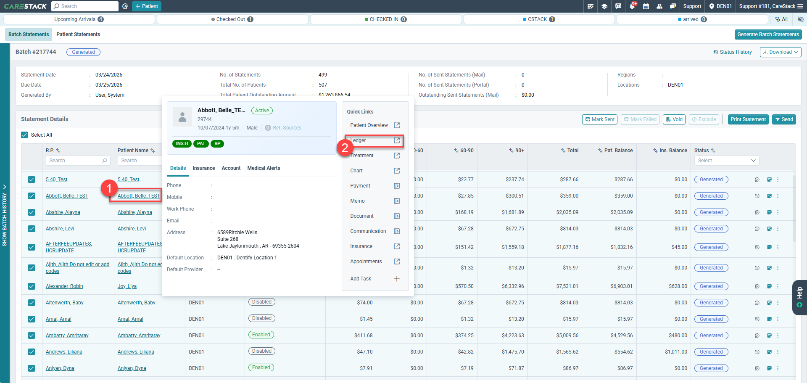
Task: Click the mute notifications bell-slash icon
Action: (800, 19)
